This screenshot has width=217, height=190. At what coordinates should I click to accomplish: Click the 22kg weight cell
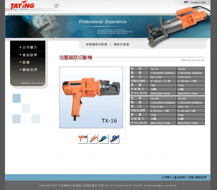tap(191, 115)
